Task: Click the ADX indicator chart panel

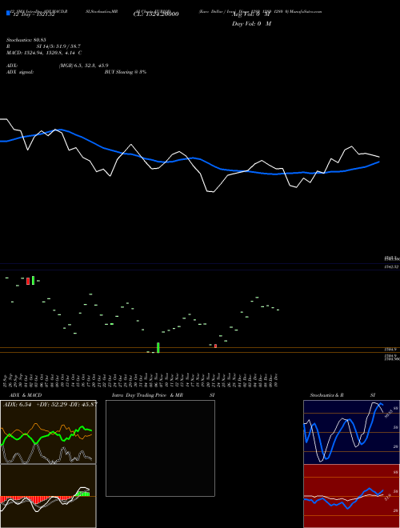Action: 48,432
